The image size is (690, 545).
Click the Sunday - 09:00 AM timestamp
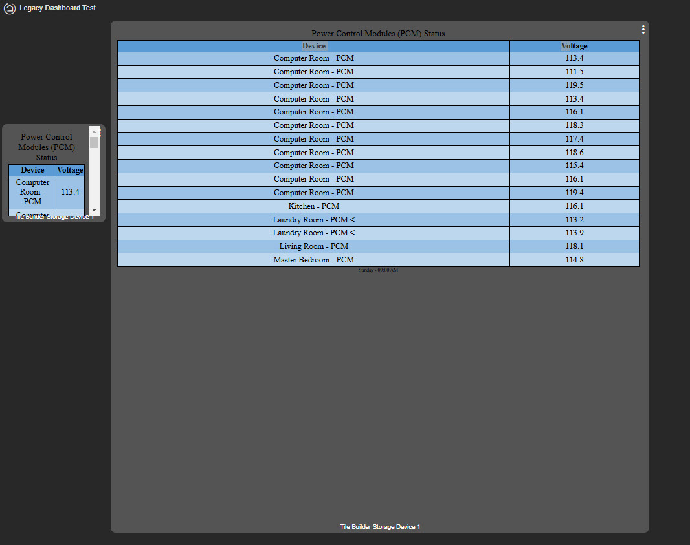378,270
